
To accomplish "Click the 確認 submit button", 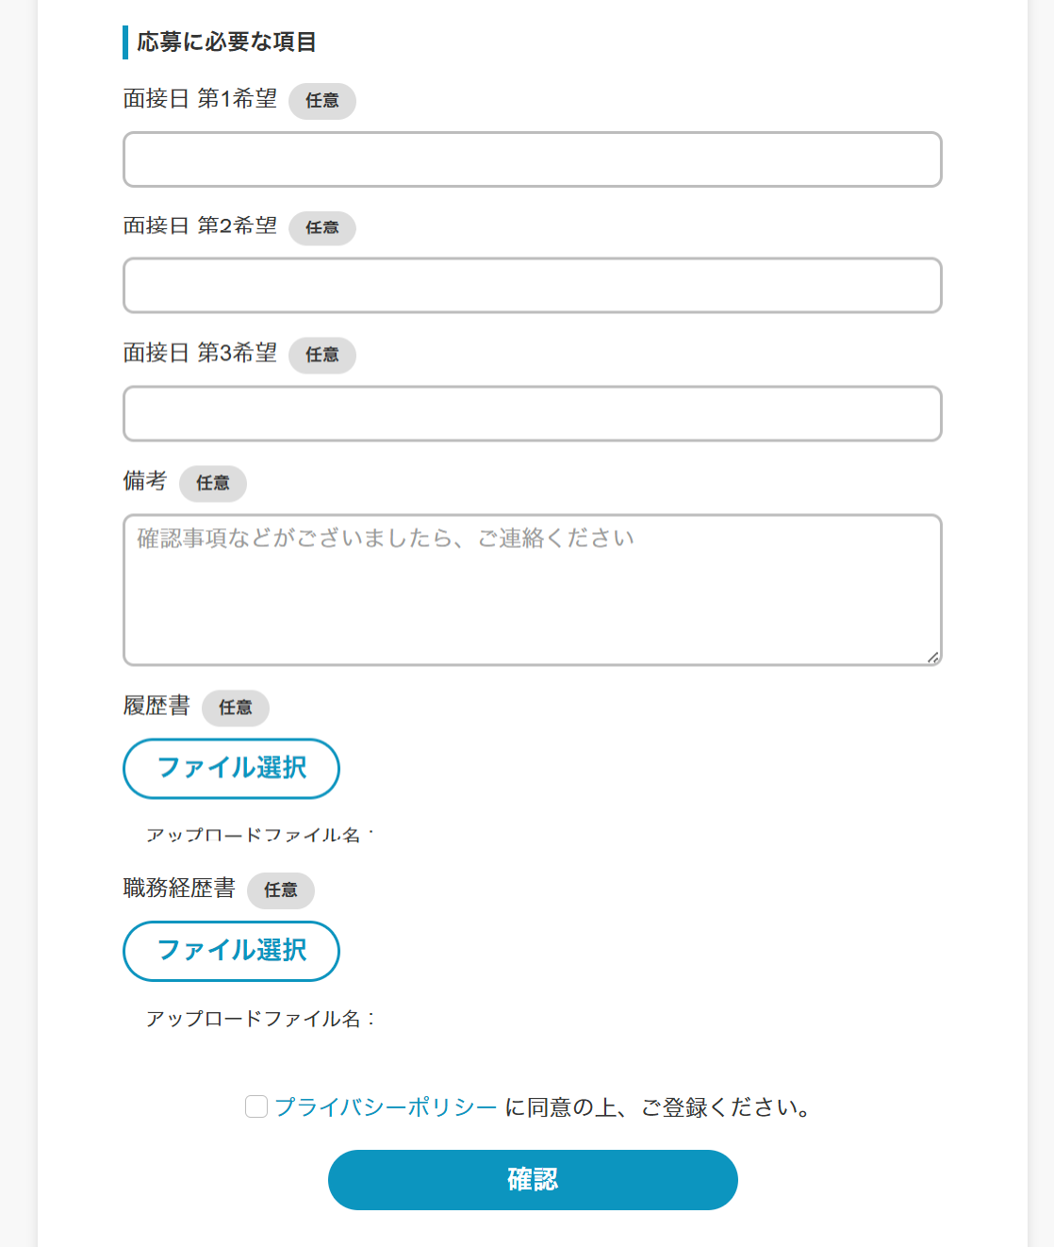I will point(533,1179).
